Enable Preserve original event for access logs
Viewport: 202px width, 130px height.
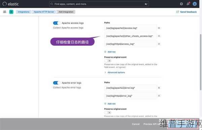pyautogui.click(x=108, y=61)
